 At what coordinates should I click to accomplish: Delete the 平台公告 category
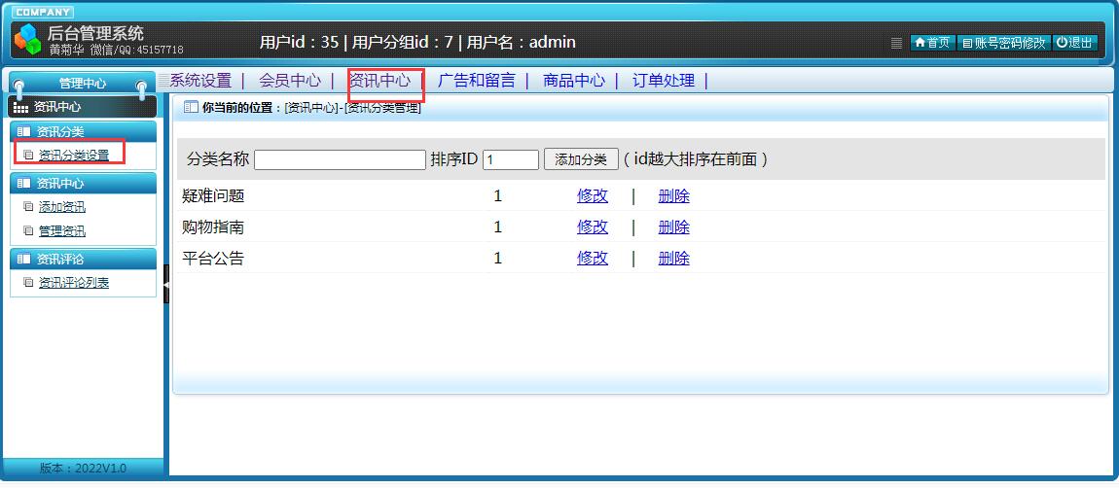coord(673,258)
